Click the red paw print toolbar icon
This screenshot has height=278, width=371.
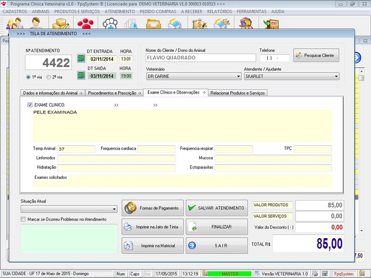tap(85, 24)
